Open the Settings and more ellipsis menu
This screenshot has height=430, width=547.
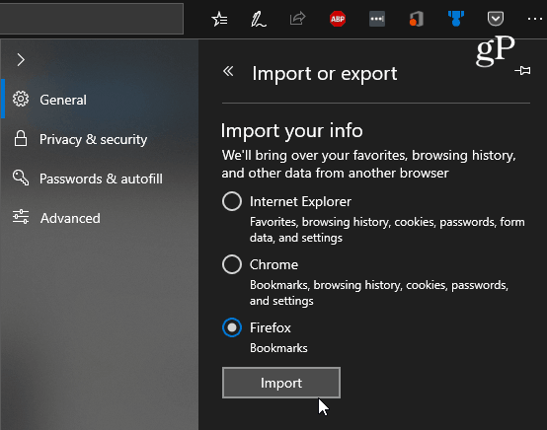pyautogui.click(x=535, y=19)
